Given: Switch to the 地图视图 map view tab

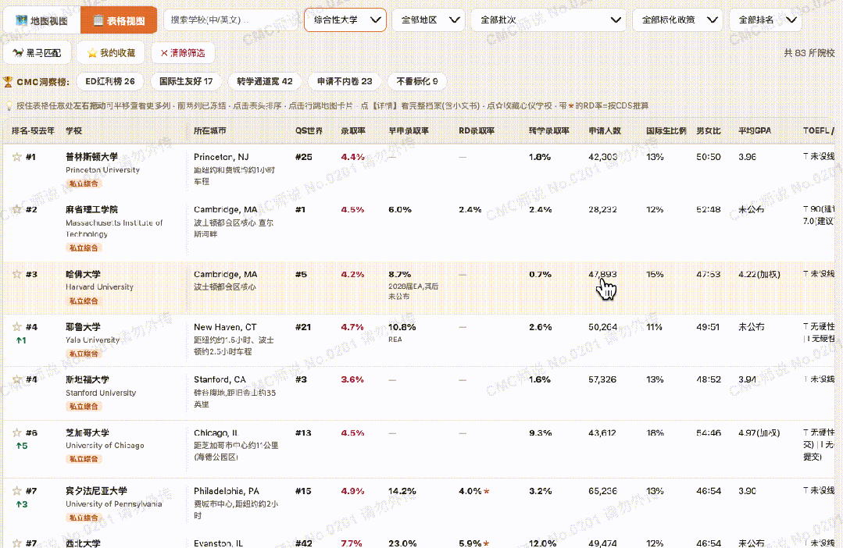Looking at the screenshot, I should point(42,20).
